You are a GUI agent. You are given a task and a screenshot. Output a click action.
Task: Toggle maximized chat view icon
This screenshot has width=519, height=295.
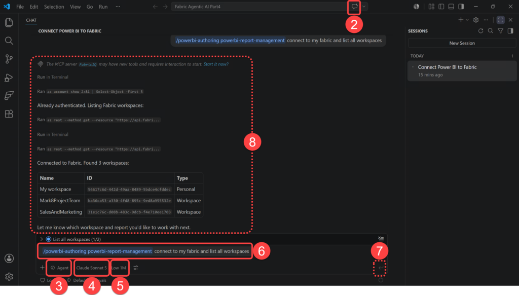(x=500, y=20)
